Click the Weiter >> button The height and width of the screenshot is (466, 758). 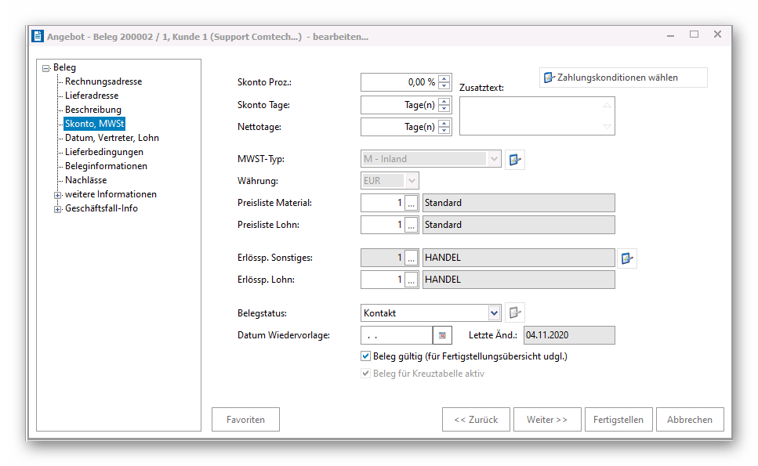[547, 420]
